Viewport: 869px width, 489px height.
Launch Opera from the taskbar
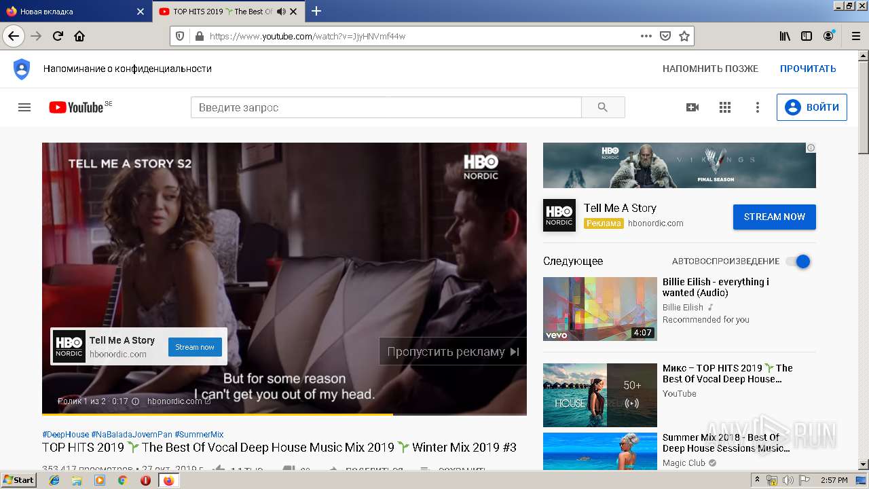click(x=145, y=480)
